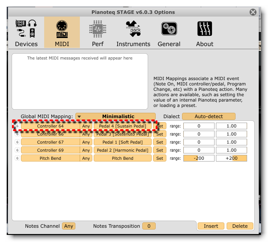This screenshot has width=273, height=247.
Task: Edit Controller 66 range minimum 0 field
Action: click(199, 134)
